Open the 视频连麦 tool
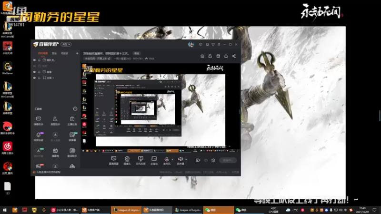 39,136
